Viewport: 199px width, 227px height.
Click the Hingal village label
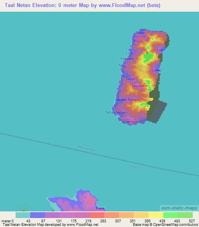[x=132, y=122]
